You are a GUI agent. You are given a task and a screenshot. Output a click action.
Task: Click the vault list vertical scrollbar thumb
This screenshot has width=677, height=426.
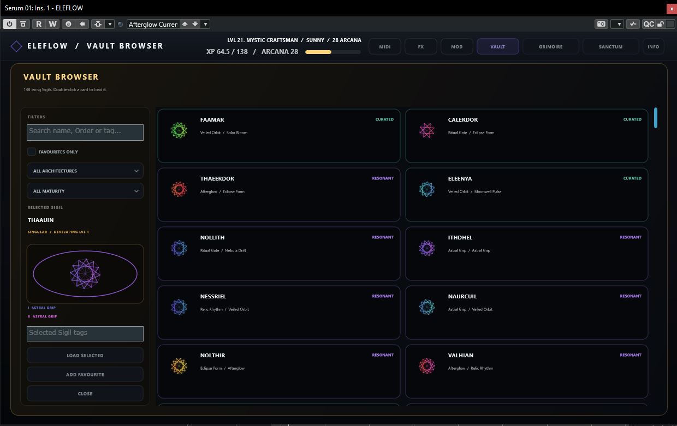click(656, 118)
